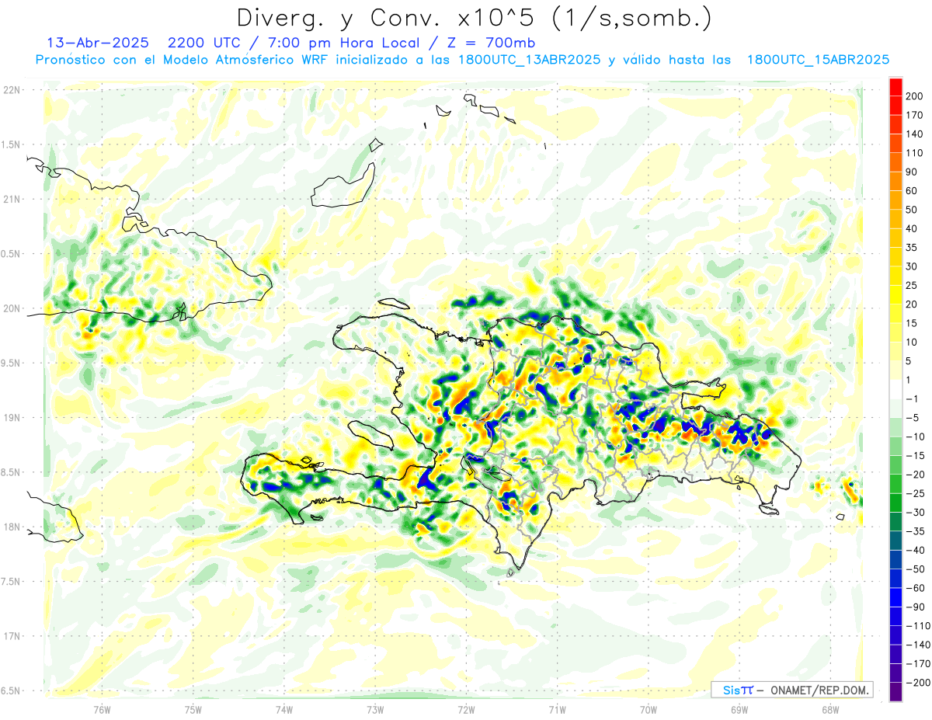This screenshot has width=932, height=720.
Task: Click the '69W' longitude label
Action: [739, 709]
